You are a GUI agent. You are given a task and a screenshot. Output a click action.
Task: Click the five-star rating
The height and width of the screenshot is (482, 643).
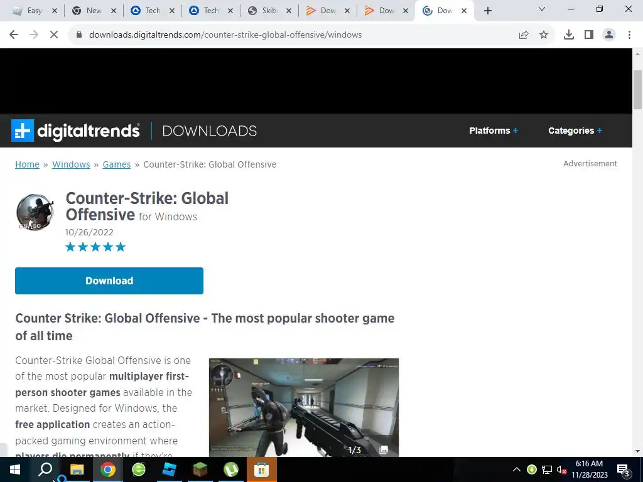pyautogui.click(x=95, y=247)
